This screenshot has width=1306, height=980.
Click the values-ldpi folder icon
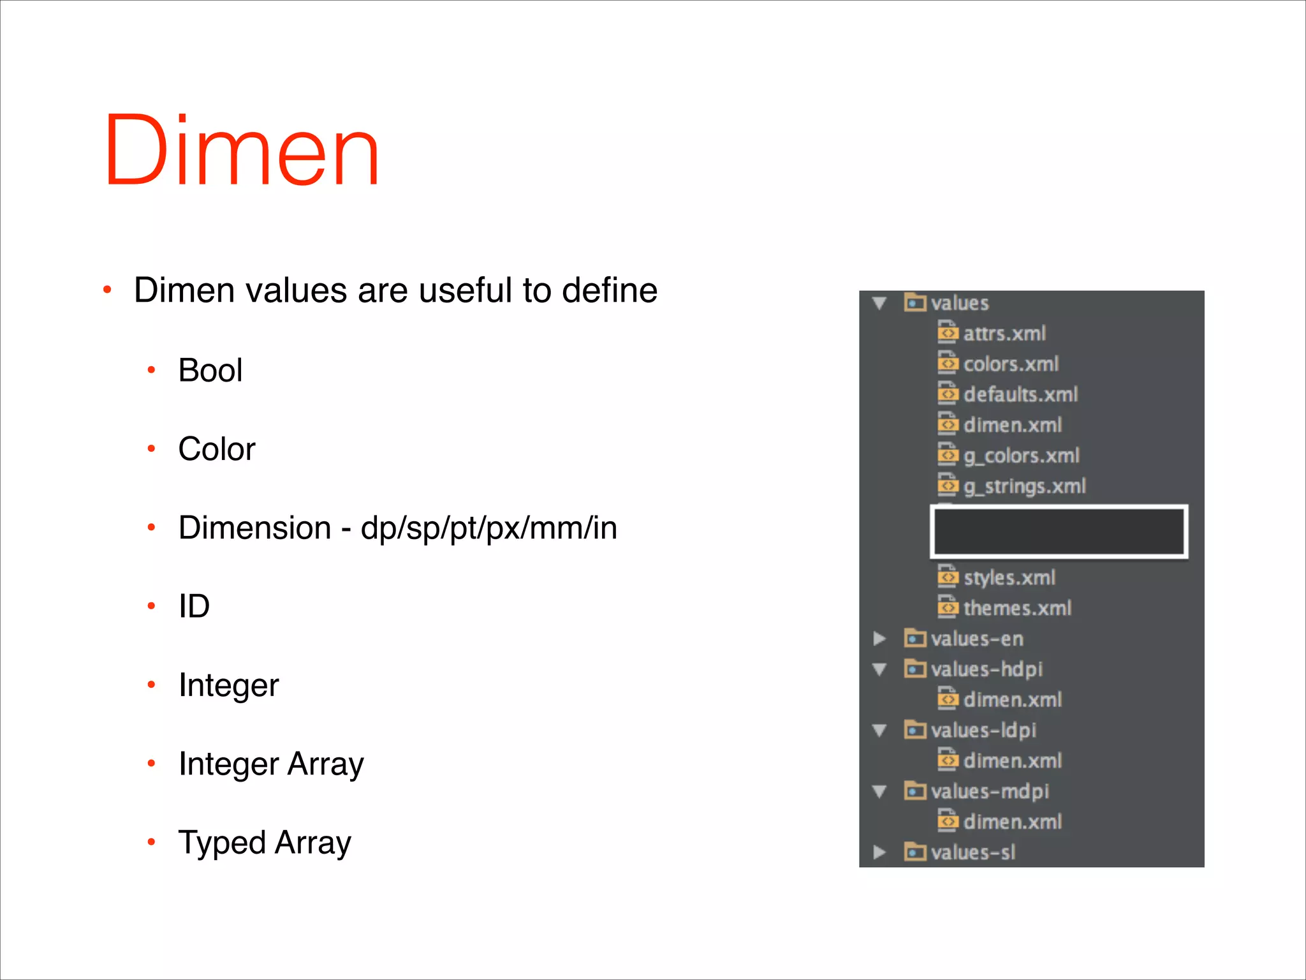(x=915, y=729)
